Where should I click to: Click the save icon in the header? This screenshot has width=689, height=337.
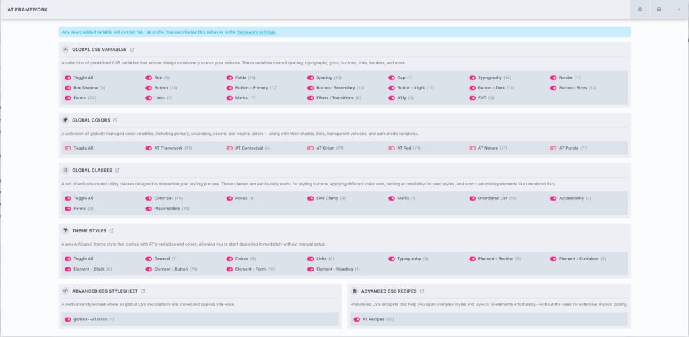pos(659,9)
